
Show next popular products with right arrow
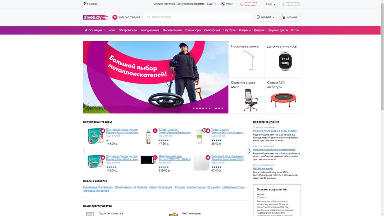249,151
